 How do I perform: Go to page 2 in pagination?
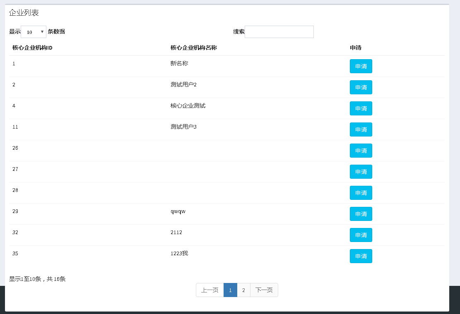(243, 290)
